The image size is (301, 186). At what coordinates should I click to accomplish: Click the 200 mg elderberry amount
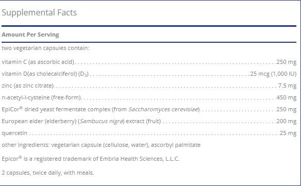[287, 121]
